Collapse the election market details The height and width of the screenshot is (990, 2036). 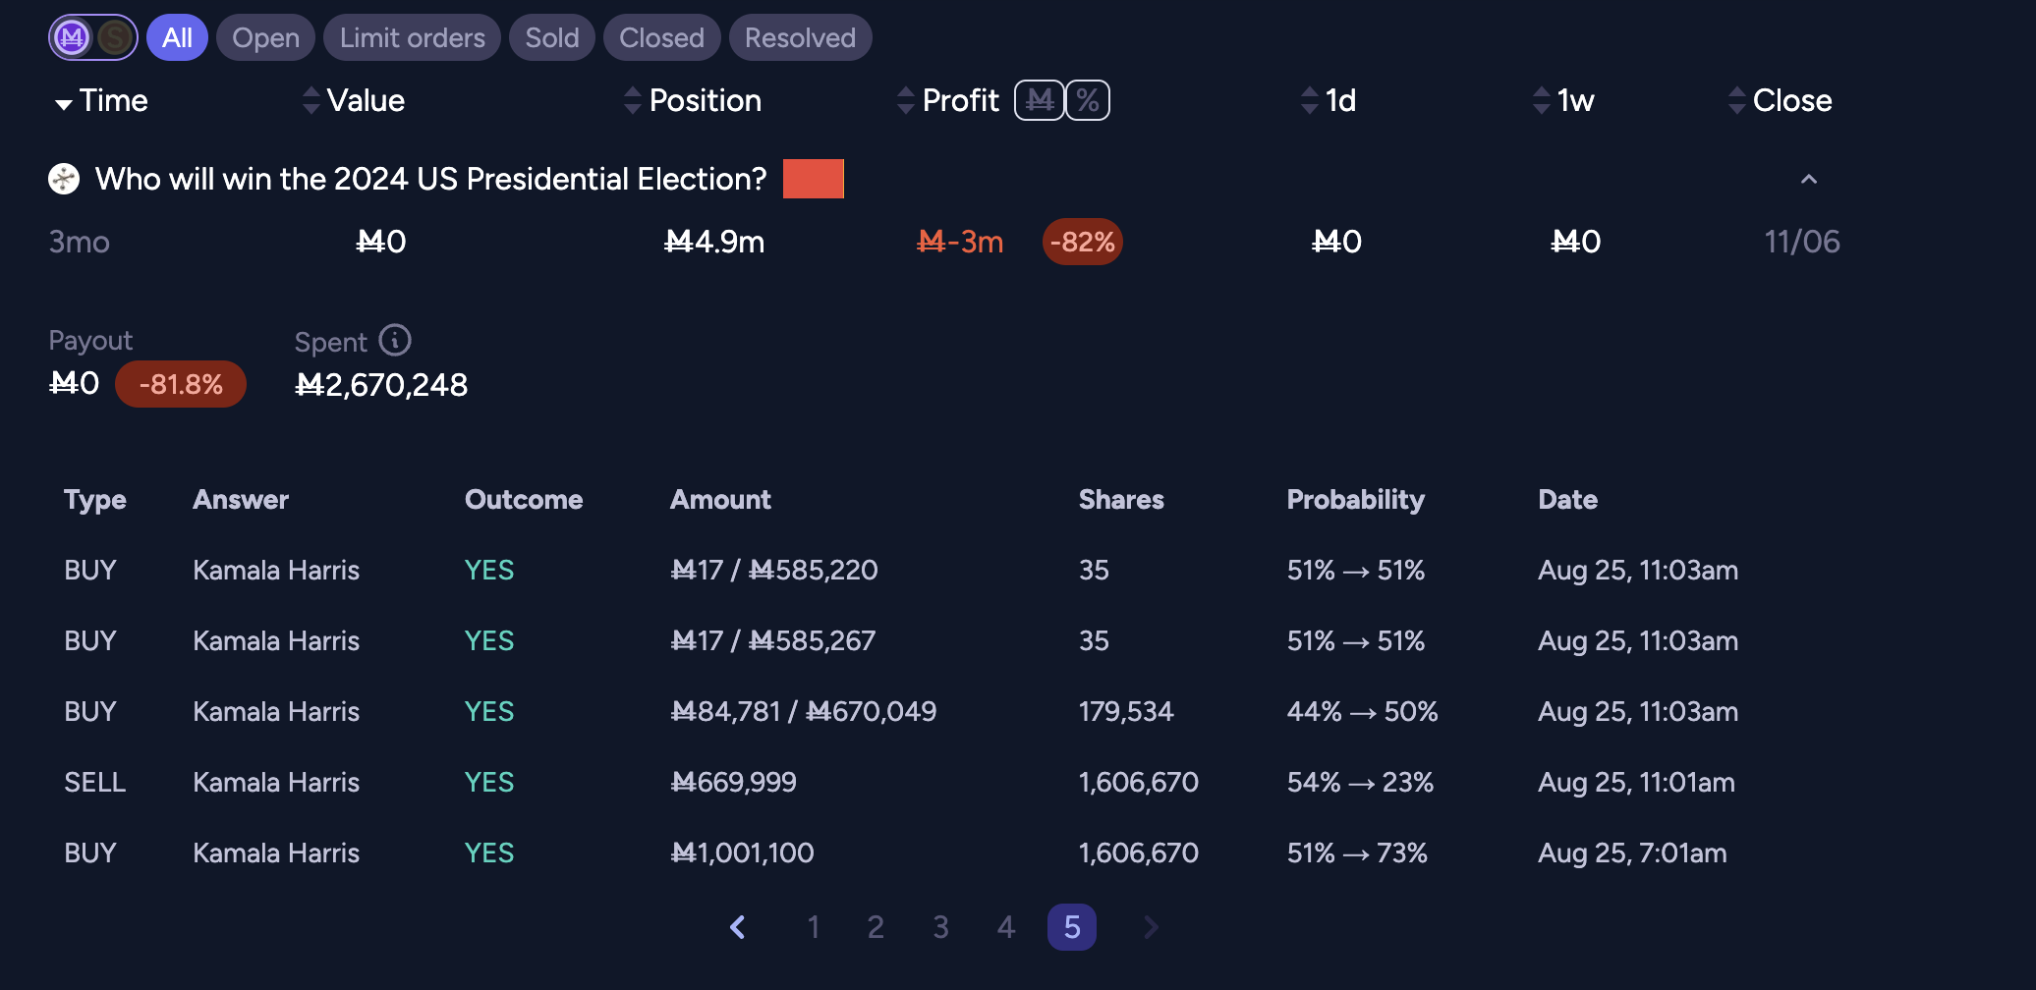1809,179
